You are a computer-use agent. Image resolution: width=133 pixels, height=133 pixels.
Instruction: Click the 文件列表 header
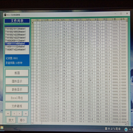tap(17, 21)
